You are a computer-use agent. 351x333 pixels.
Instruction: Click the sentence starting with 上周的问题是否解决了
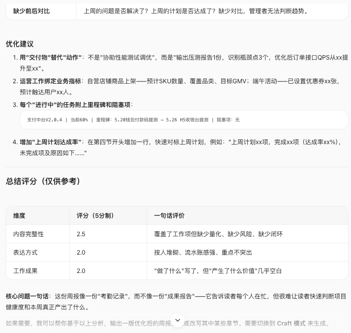(x=197, y=11)
